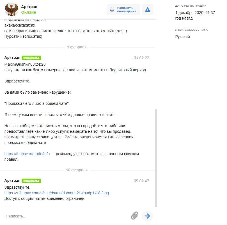Click Арктрап sender name on 1 февраля message

point(12,58)
